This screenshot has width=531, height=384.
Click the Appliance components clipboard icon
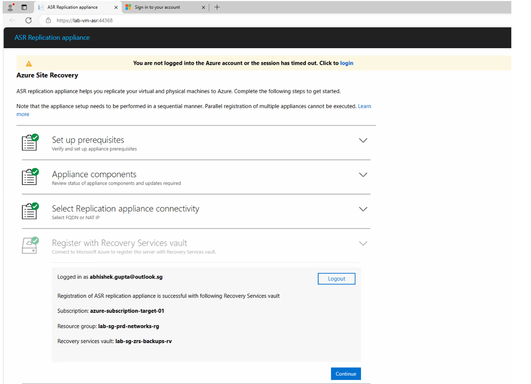click(x=30, y=177)
